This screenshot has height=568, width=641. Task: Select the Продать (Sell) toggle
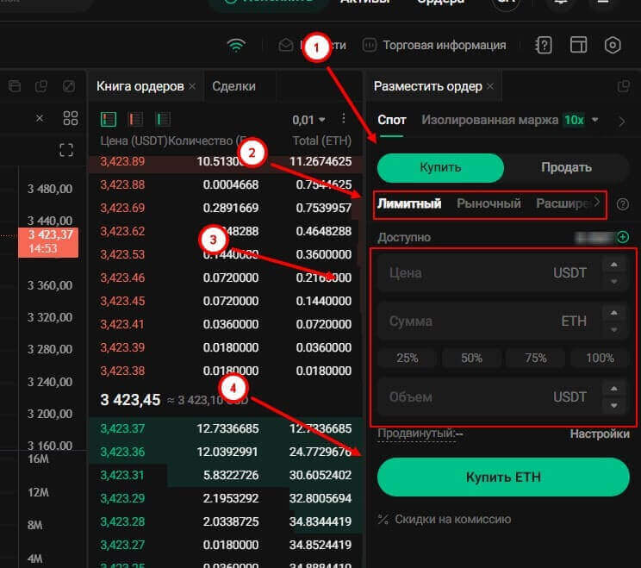(x=566, y=167)
